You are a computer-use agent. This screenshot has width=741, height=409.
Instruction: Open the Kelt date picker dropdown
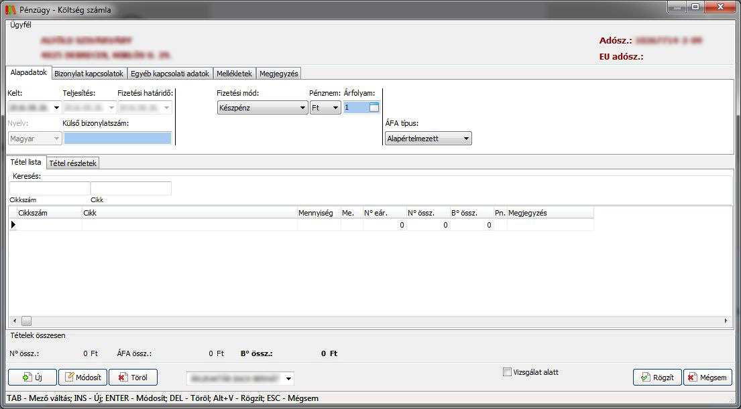coord(56,108)
